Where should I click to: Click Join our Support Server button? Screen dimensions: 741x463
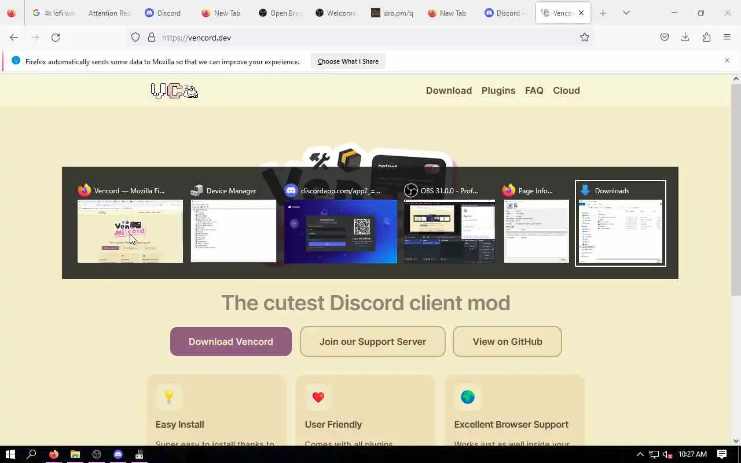[x=373, y=341]
